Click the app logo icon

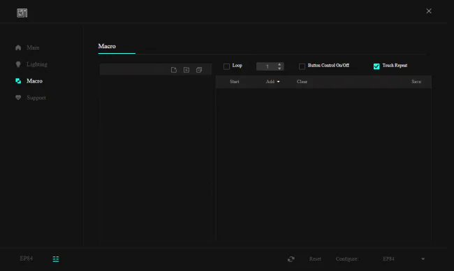[x=22, y=13]
